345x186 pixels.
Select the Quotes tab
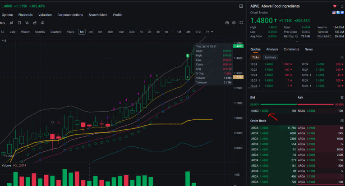255,50
